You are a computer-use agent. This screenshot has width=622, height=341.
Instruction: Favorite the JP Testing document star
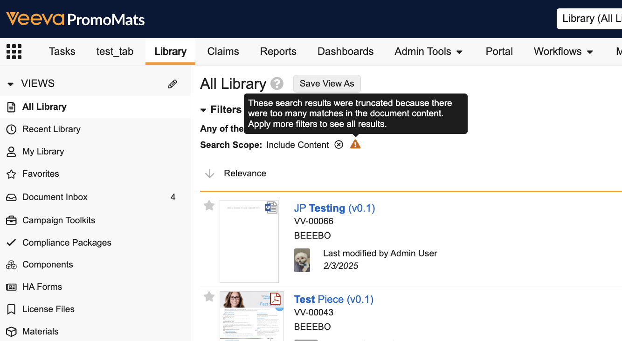209,206
